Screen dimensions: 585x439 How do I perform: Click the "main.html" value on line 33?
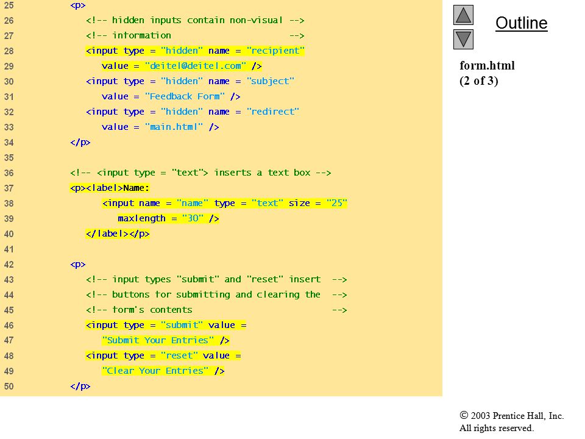coord(174,127)
